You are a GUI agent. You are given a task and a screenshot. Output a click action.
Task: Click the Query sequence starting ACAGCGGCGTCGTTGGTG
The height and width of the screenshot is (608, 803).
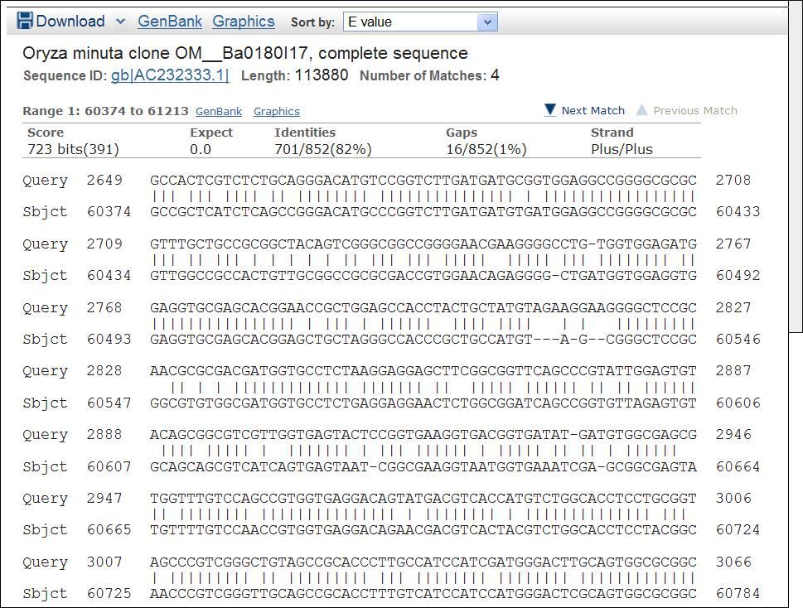pyautogui.click(x=423, y=435)
